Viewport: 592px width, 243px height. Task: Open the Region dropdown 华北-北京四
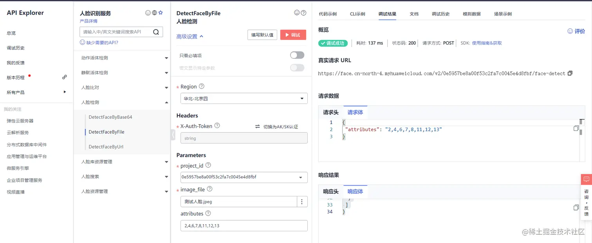[x=244, y=98]
